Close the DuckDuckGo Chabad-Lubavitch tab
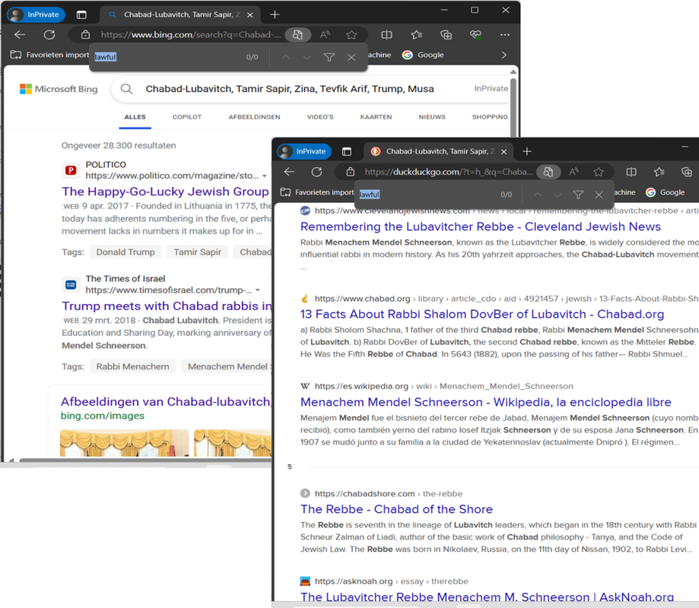Image resolution: width=699 pixels, height=608 pixels. pos(504,152)
